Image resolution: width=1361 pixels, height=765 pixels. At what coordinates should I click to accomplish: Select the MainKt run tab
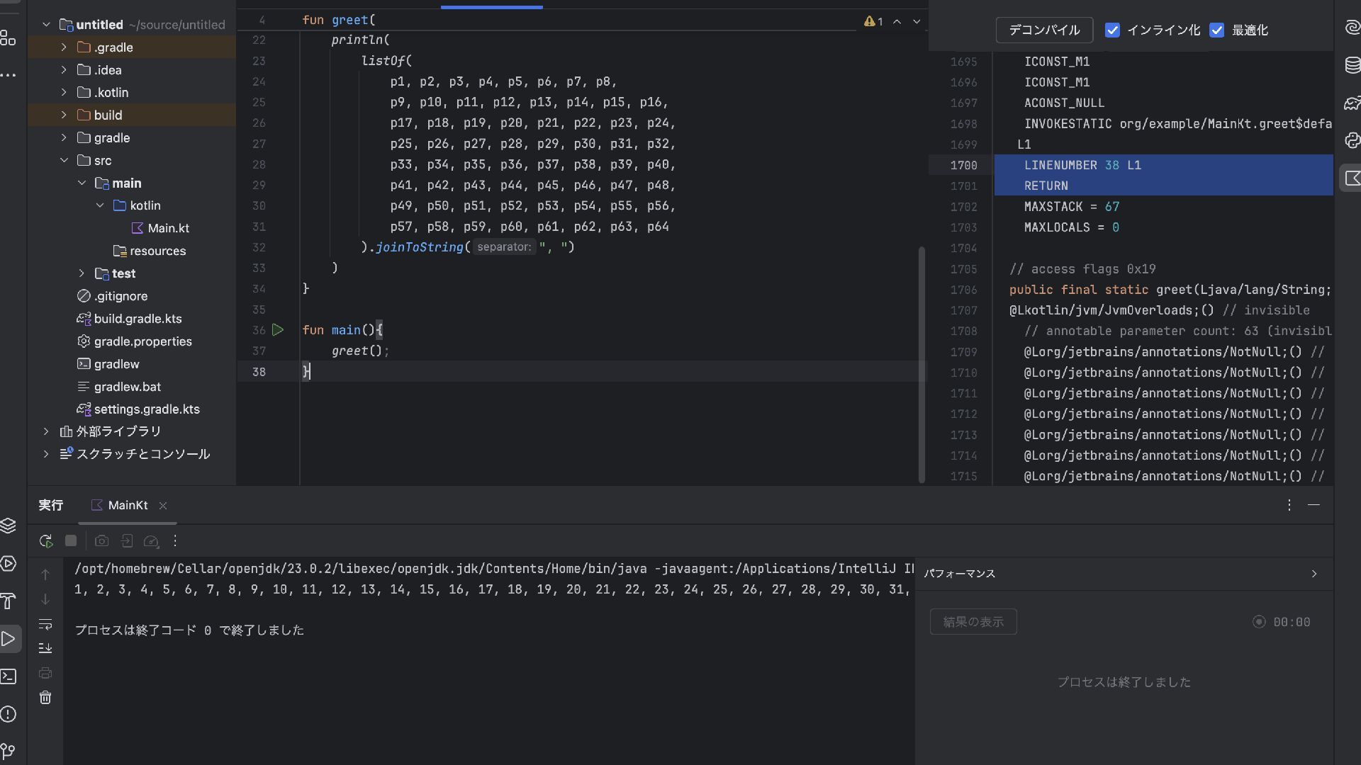click(x=128, y=505)
